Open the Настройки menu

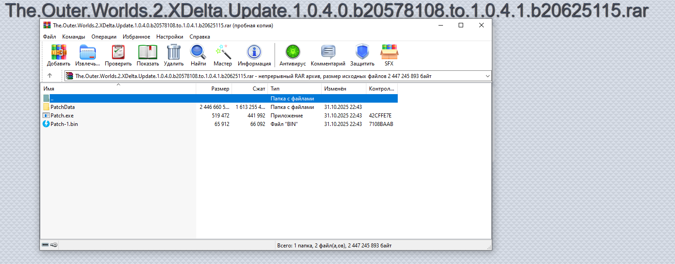coord(169,37)
